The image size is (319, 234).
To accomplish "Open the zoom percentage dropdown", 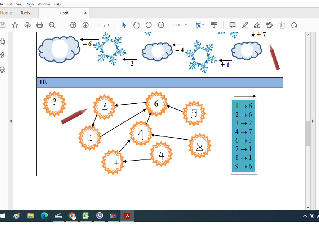I will coord(186,25).
